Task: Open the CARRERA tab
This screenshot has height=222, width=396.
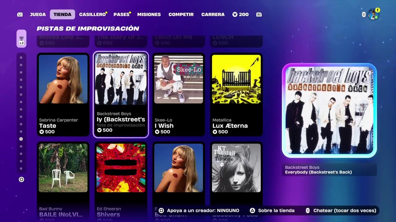Action: pyautogui.click(x=213, y=14)
